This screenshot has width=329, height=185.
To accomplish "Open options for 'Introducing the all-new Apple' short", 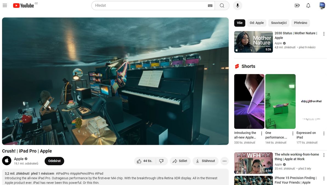I will [262, 133].
